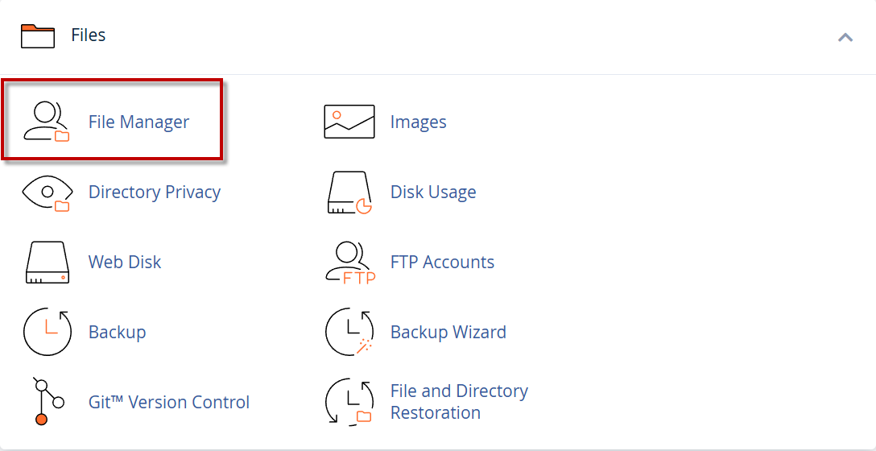
Task: Go to Directory Privacy link
Action: [x=154, y=192]
